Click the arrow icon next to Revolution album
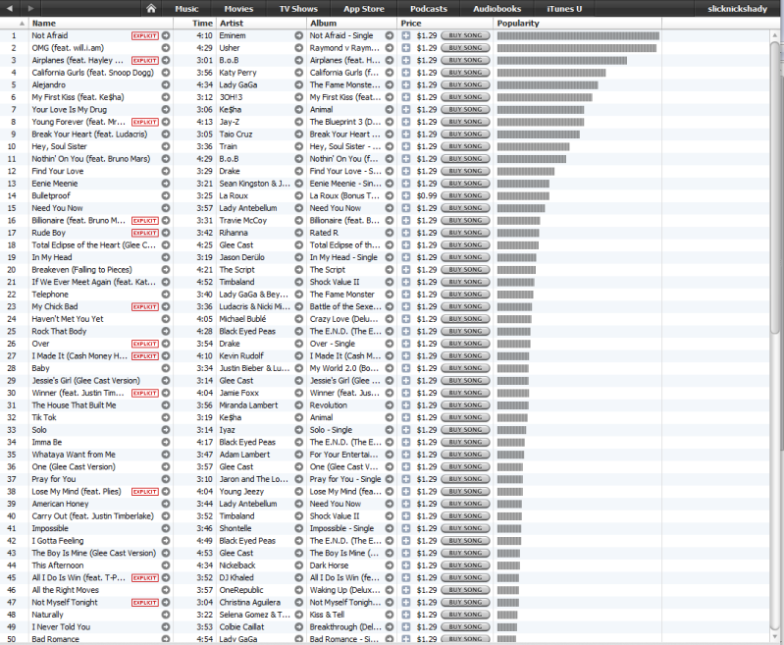 389,405
